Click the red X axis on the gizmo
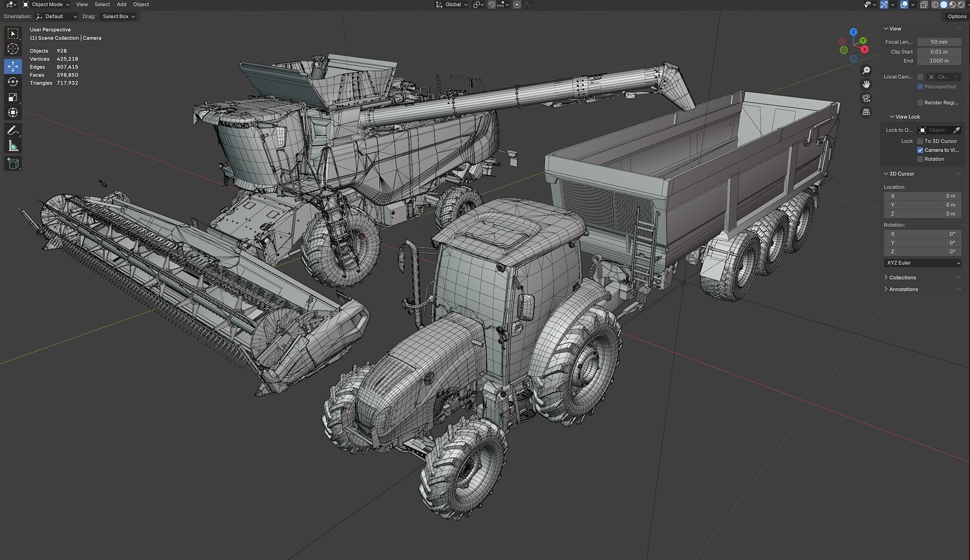 click(x=864, y=48)
